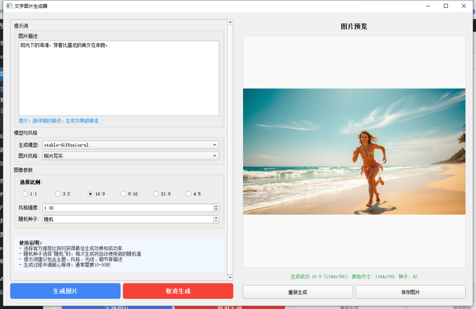Switch the ratio to 21:9
The width and height of the screenshot is (476, 309).
(x=156, y=194)
